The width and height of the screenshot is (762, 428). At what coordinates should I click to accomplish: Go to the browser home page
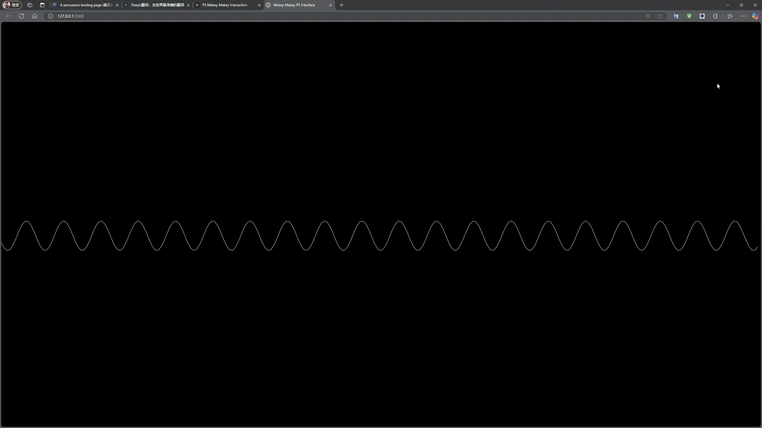[x=35, y=16]
